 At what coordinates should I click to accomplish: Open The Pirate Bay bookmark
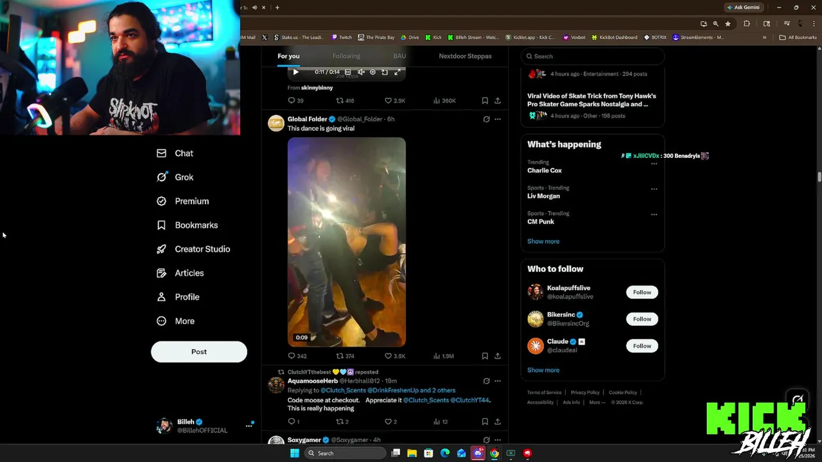point(376,37)
